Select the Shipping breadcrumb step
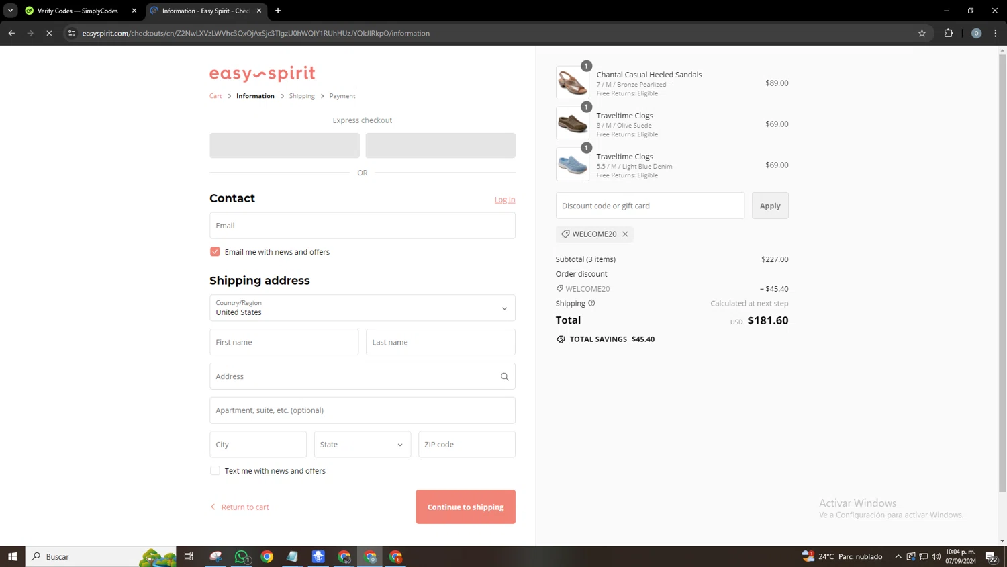1007x567 pixels. (x=302, y=96)
